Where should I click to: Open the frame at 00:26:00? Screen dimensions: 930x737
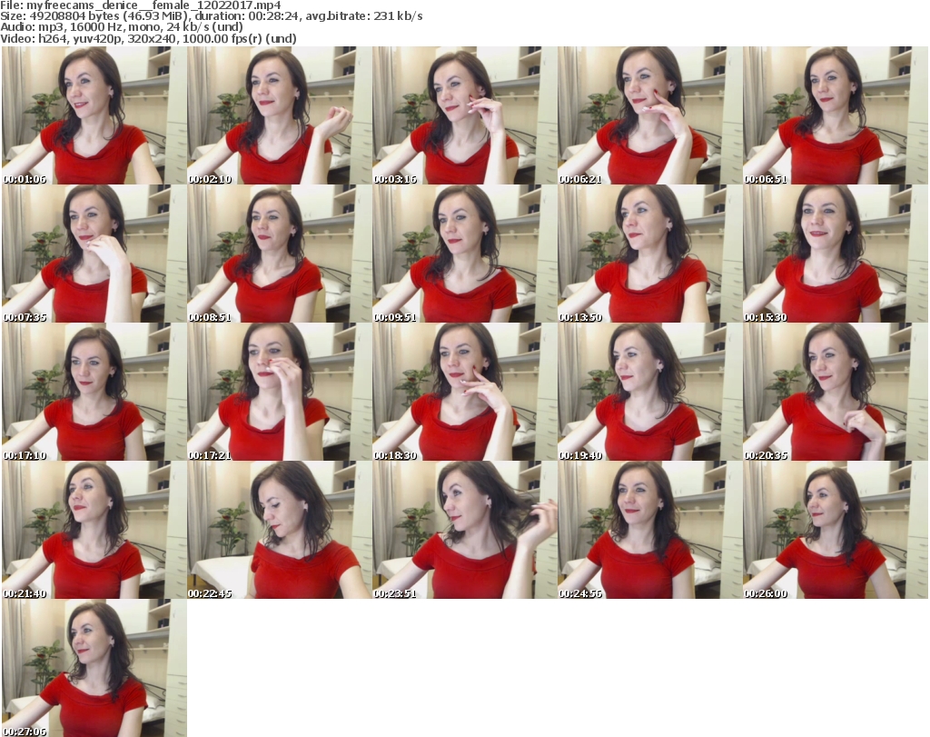point(835,530)
